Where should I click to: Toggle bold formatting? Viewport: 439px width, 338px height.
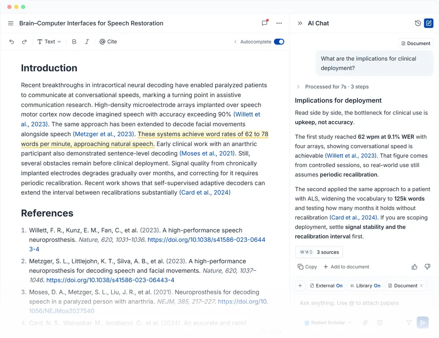point(74,42)
